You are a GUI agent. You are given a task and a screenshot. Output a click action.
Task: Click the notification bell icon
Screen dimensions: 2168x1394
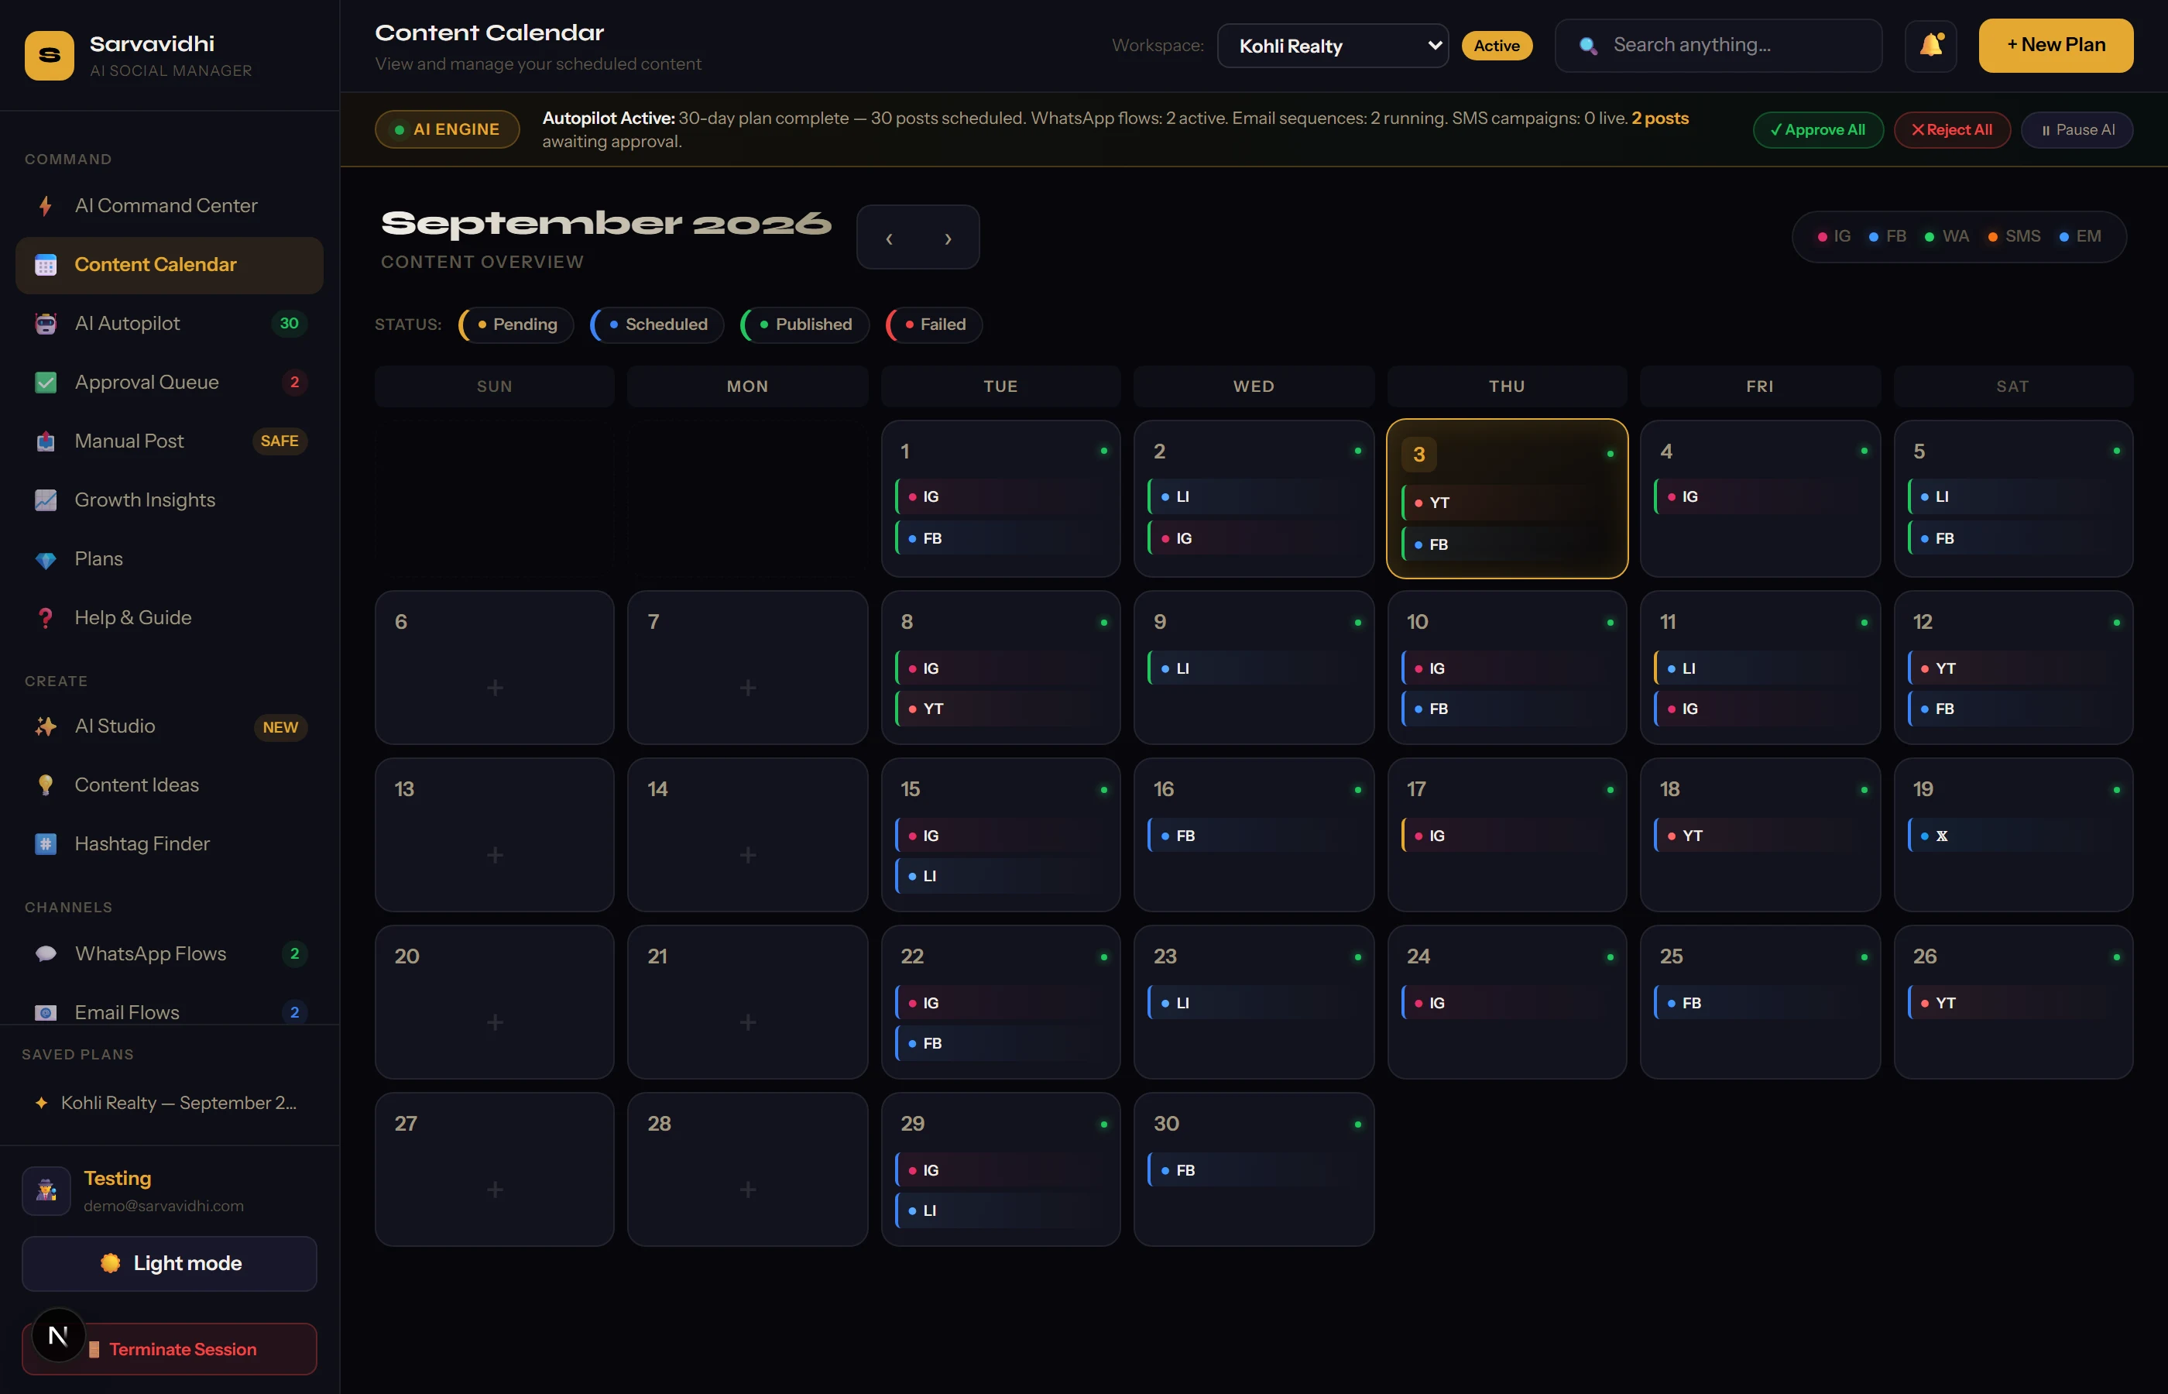click(1931, 45)
